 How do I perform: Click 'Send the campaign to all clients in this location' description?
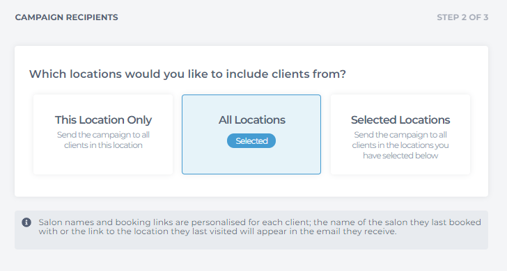tap(103, 140)
